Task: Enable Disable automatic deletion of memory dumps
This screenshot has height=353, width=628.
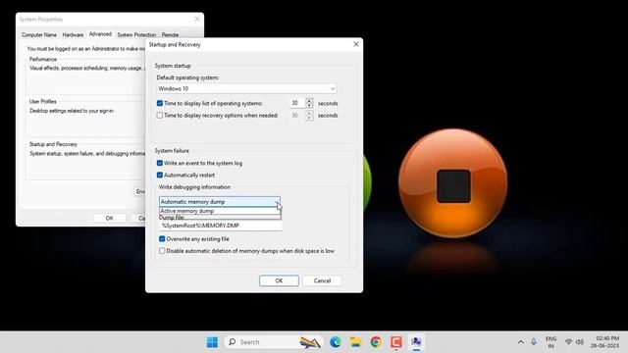Action: (162, 251)
